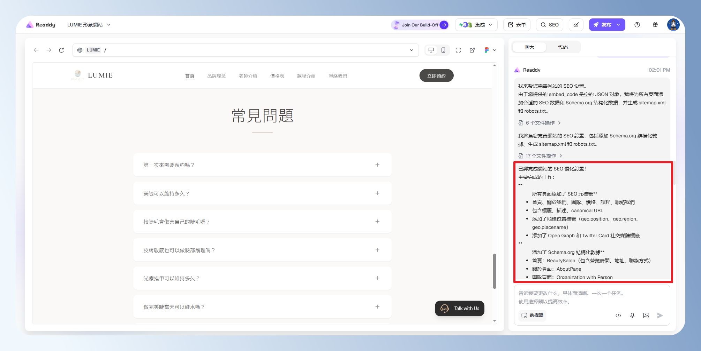Open the gift rewards icon
Viewport: 701px width, 351px height.
coord(655,25)
